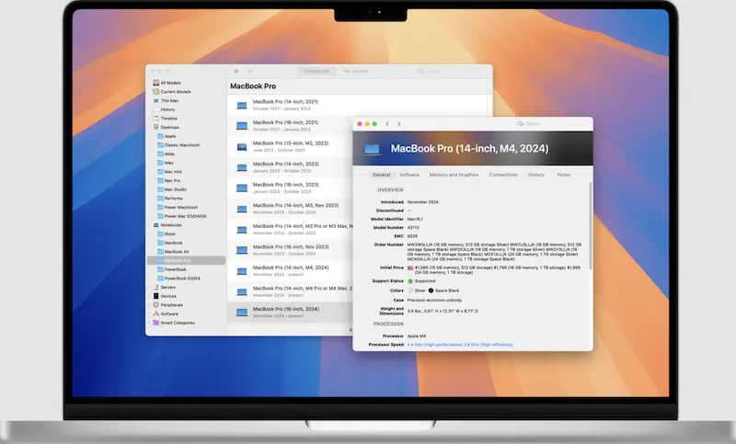Go forward with the right chevron arrow

(398, 123)
